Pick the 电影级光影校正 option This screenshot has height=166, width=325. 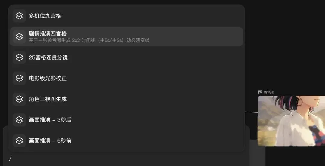click(126, 78)
